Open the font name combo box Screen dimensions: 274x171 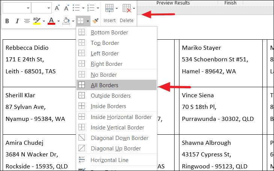[17, 8]
